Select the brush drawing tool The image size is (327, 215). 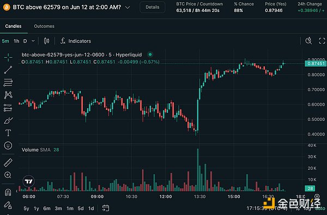click(x=8, y=120)
